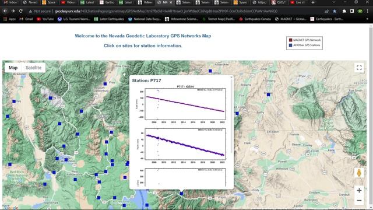Click the browser back arrow
The width and height of the screenshot is (373, 210).
pos(5,11)
